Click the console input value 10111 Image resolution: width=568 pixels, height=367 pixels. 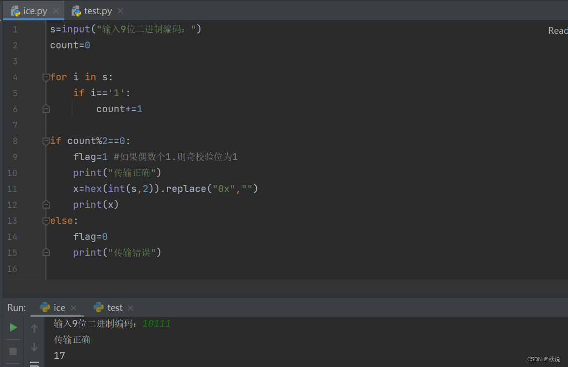(x=156, y=323)
